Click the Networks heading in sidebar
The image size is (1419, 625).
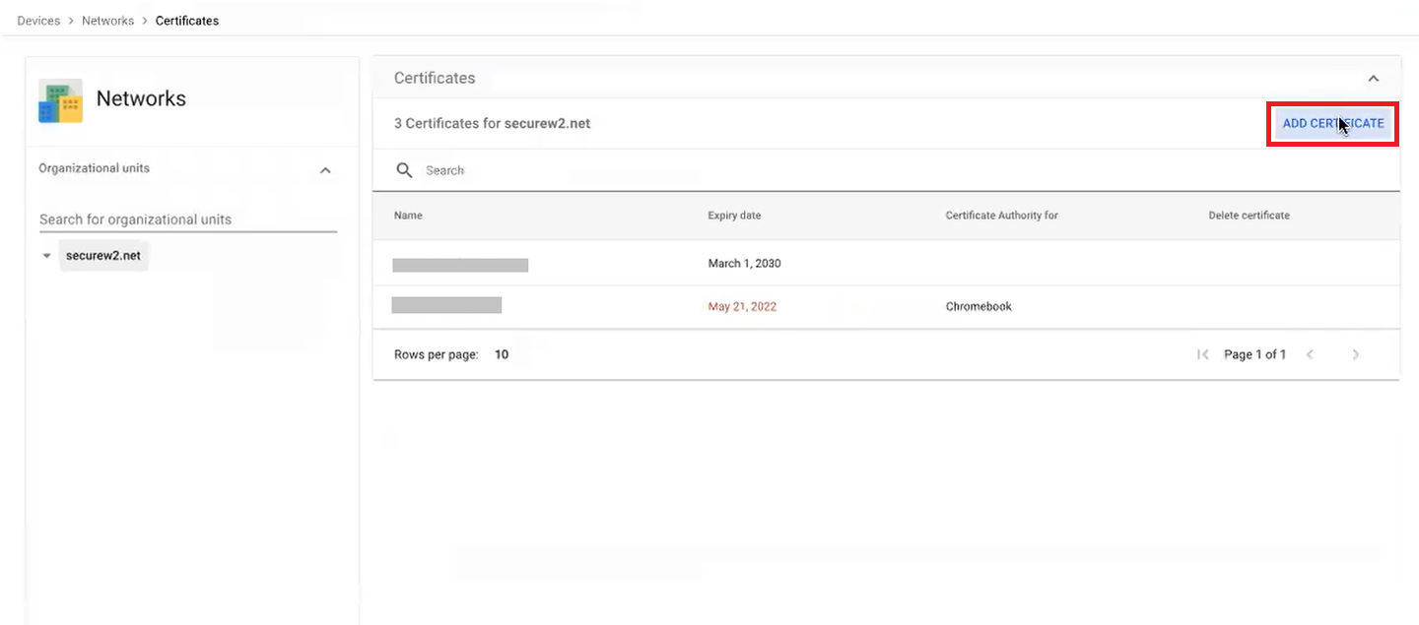click(x=141, y=98)
